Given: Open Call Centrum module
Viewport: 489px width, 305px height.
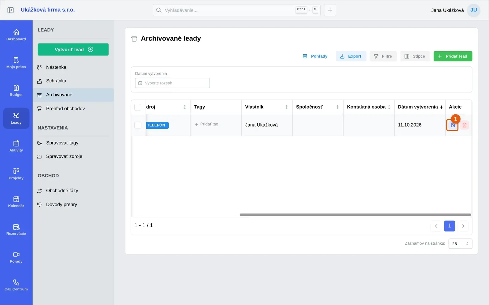Looking at the screenshot, I should tap(16, 285).
